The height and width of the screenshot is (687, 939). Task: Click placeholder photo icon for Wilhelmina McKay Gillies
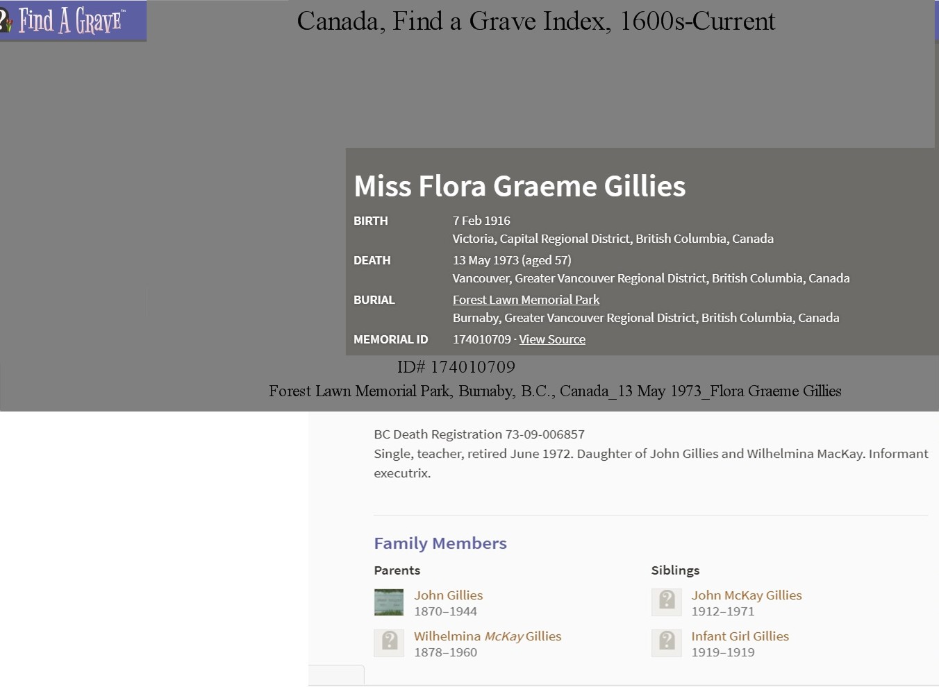389,643
